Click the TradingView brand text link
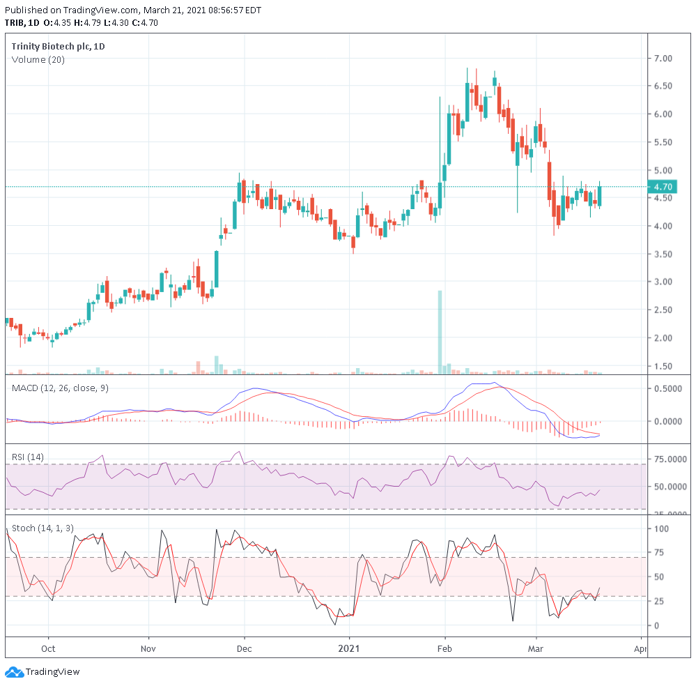This screenshot has width=696, height=686. pos(52,672)
